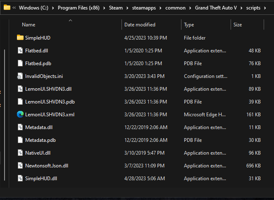This screenshot has height=200, width=274.
Task: Go to Steam folder breadcrumb
Action: click(116, 8)
